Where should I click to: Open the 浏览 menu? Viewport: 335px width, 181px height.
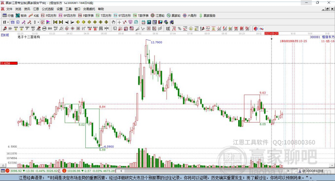[x=18, y=9]
